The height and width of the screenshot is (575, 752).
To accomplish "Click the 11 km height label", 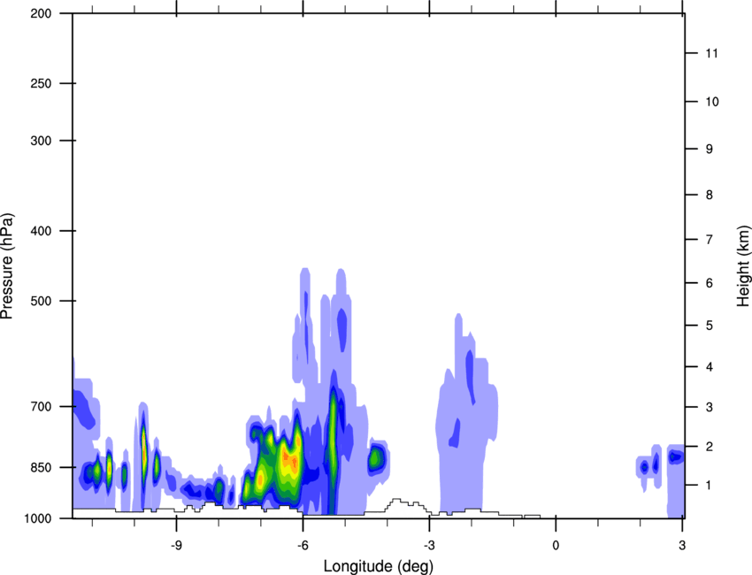I will [711, 53].
